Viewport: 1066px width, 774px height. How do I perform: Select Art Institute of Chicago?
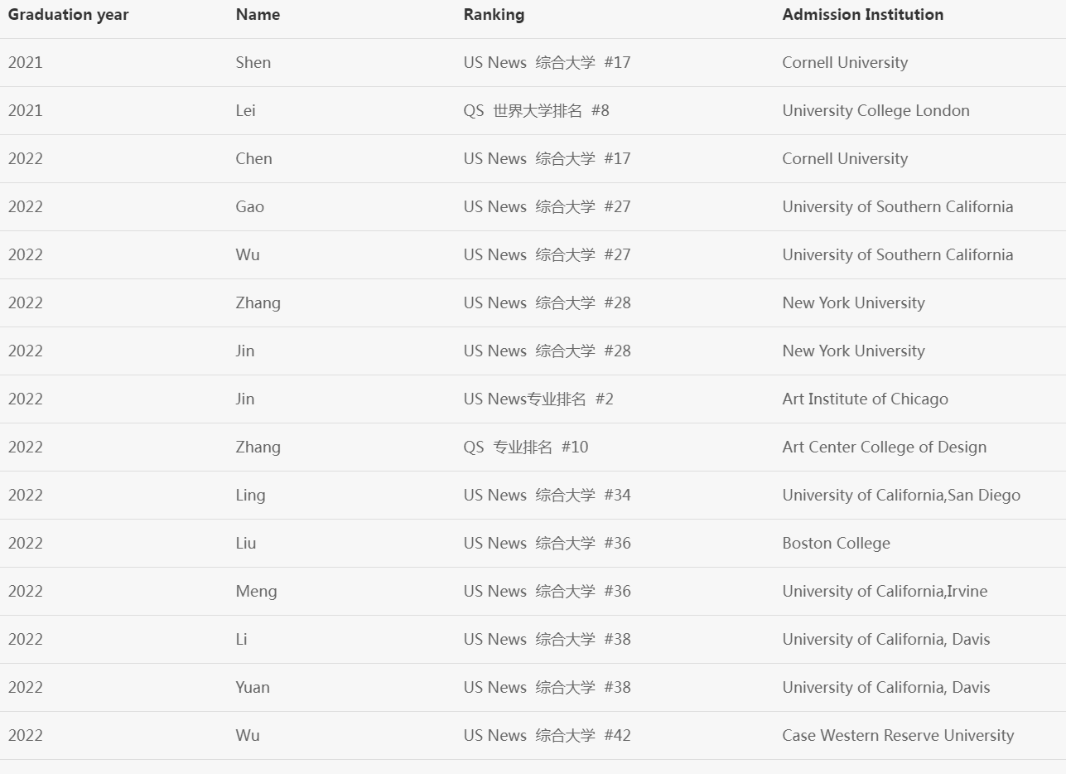pyautogui.click(x=866, y=399)
